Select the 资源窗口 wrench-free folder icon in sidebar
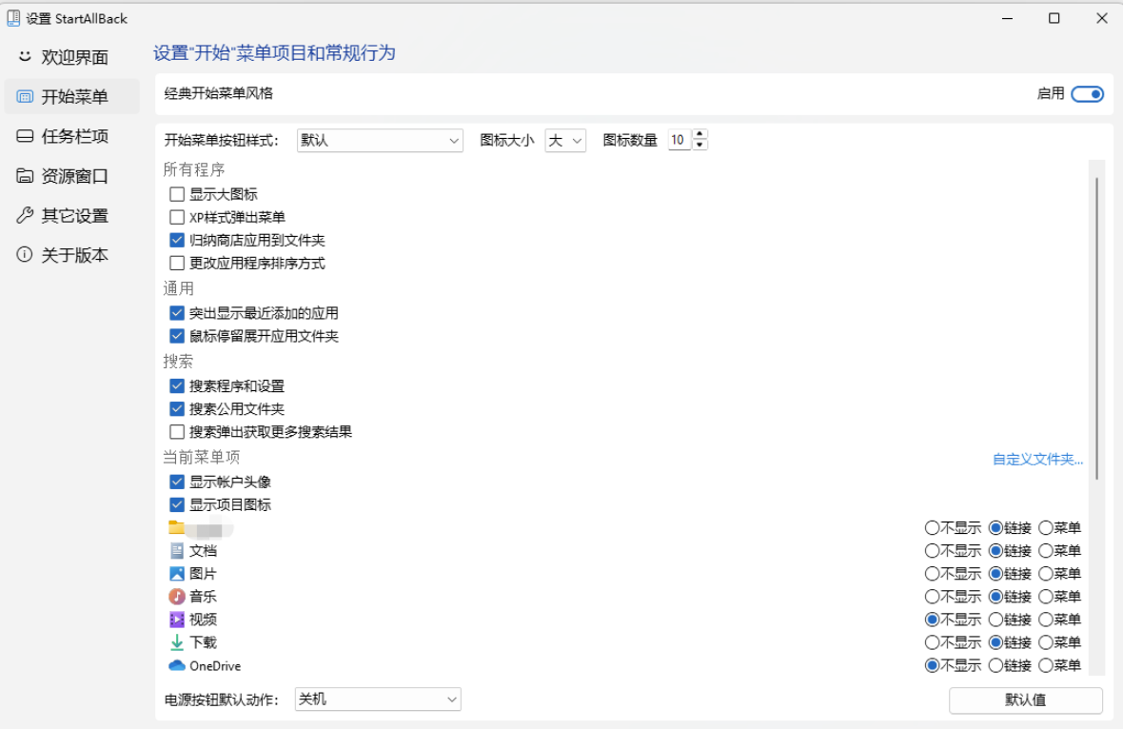 point(25,176)
